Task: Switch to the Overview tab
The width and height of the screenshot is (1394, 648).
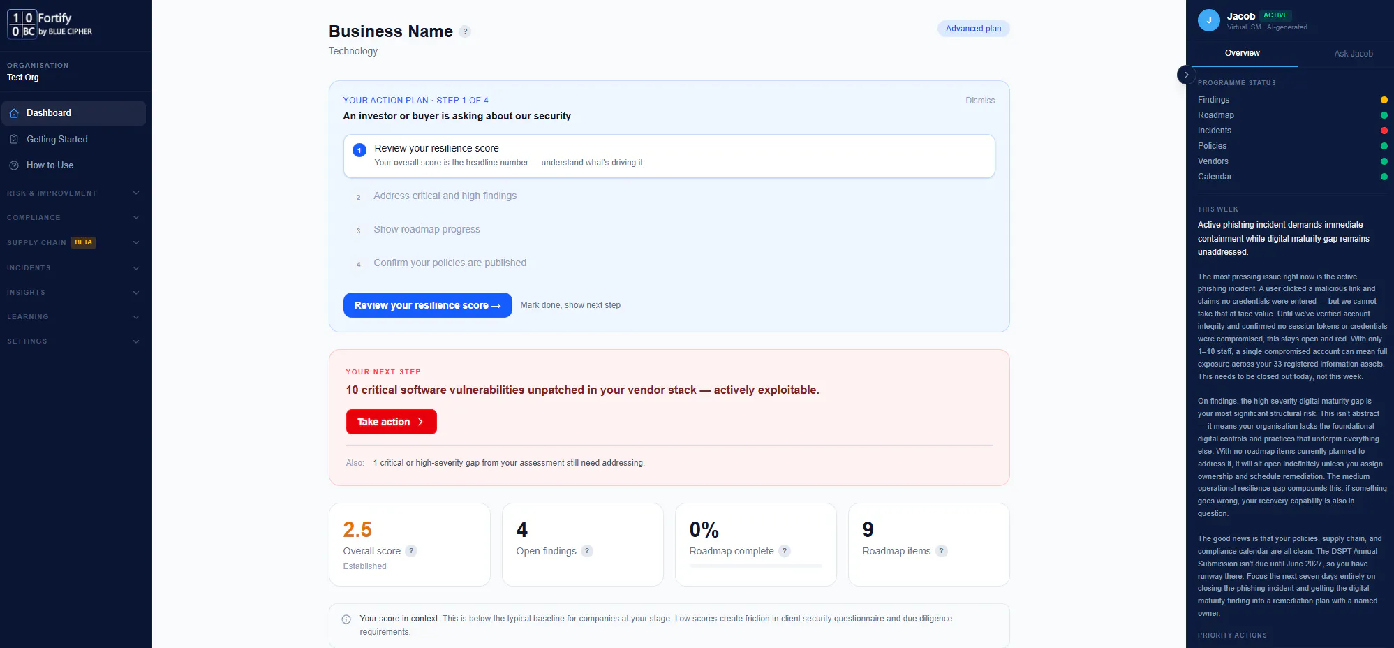Action: (x=1243, y=53)
